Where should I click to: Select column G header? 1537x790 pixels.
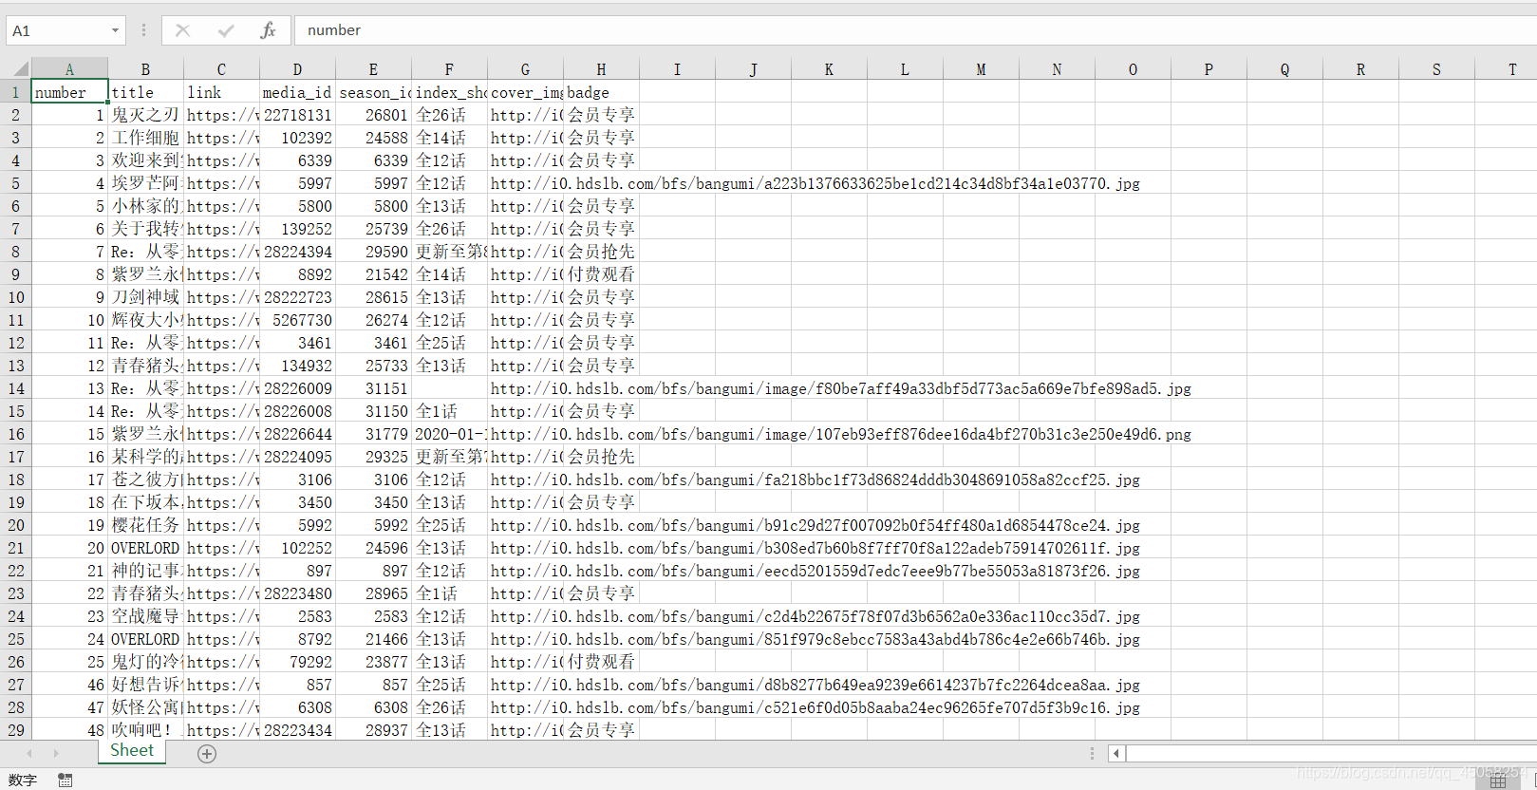click(525, 69)
